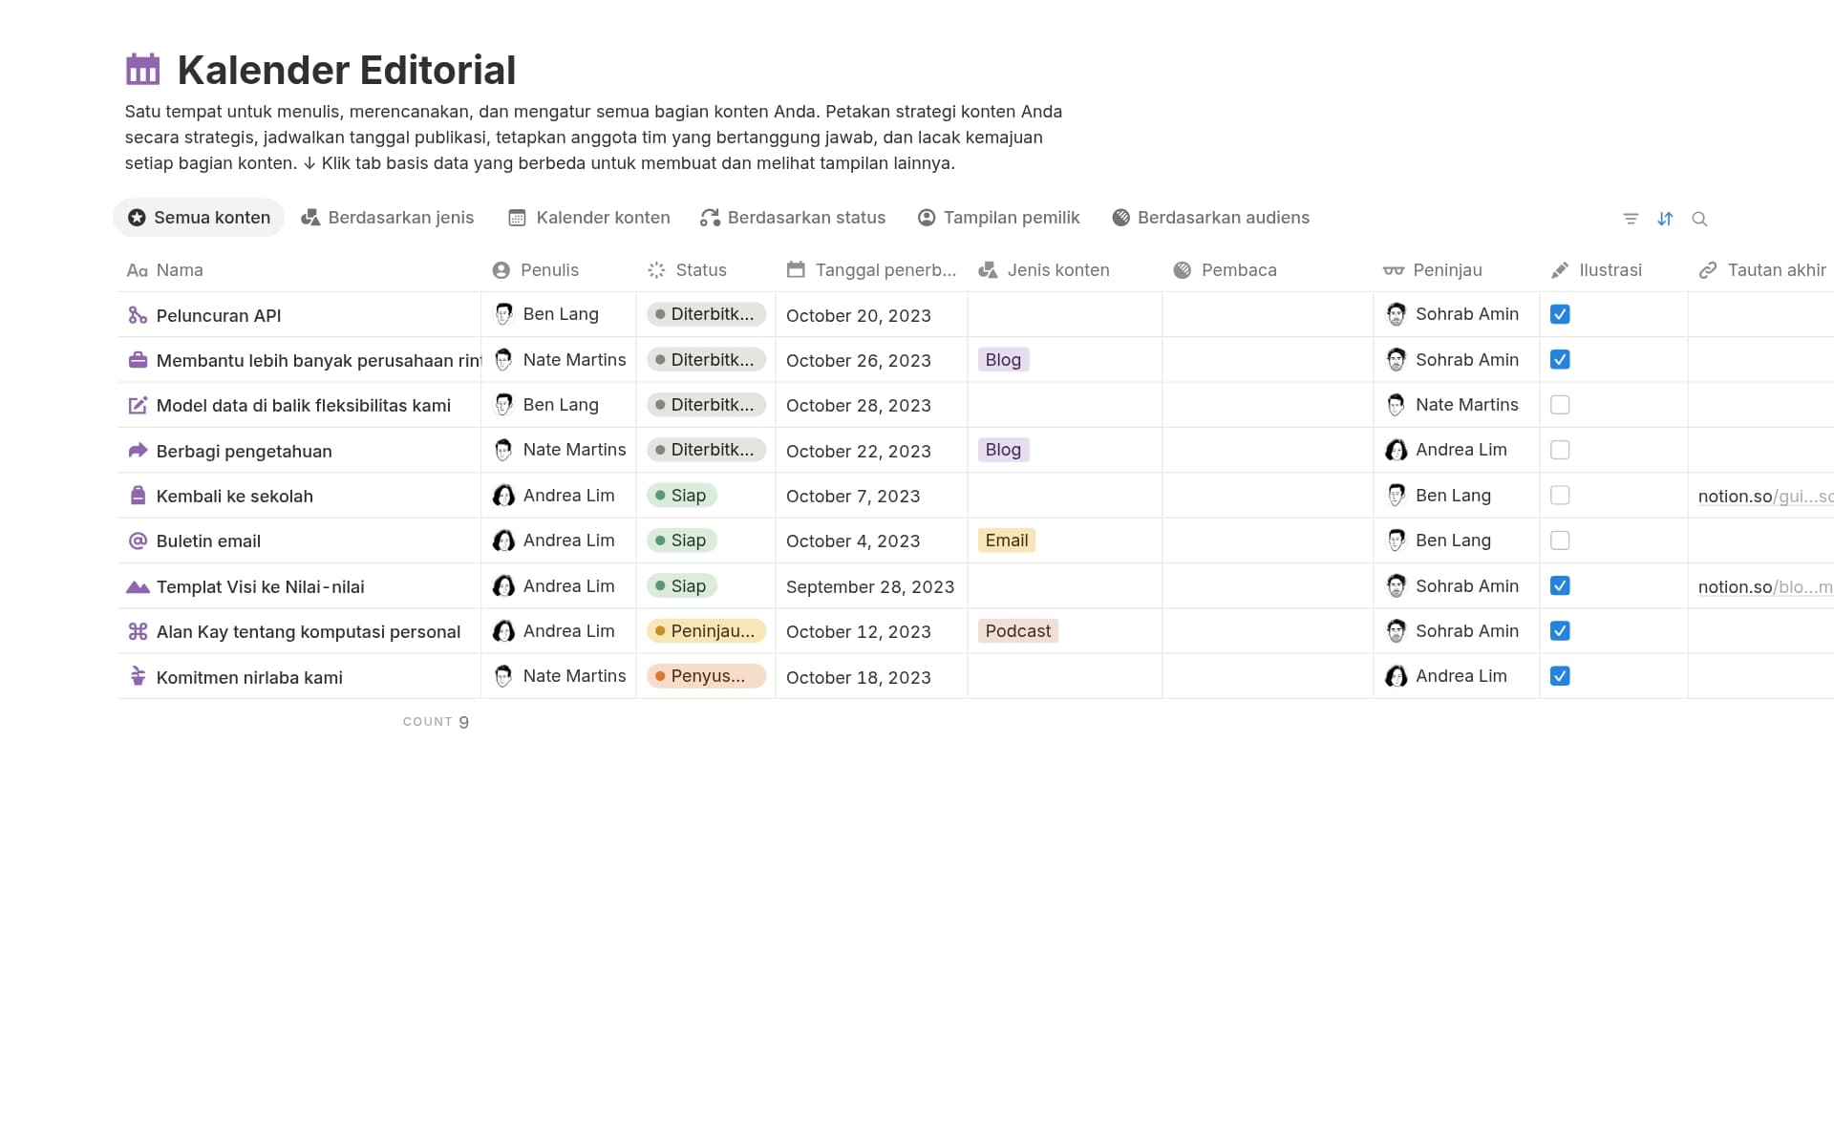This screenshot has width=1834, height=1145.
Task: Open database search magnifier icon
Action: tap(1699, 219)
